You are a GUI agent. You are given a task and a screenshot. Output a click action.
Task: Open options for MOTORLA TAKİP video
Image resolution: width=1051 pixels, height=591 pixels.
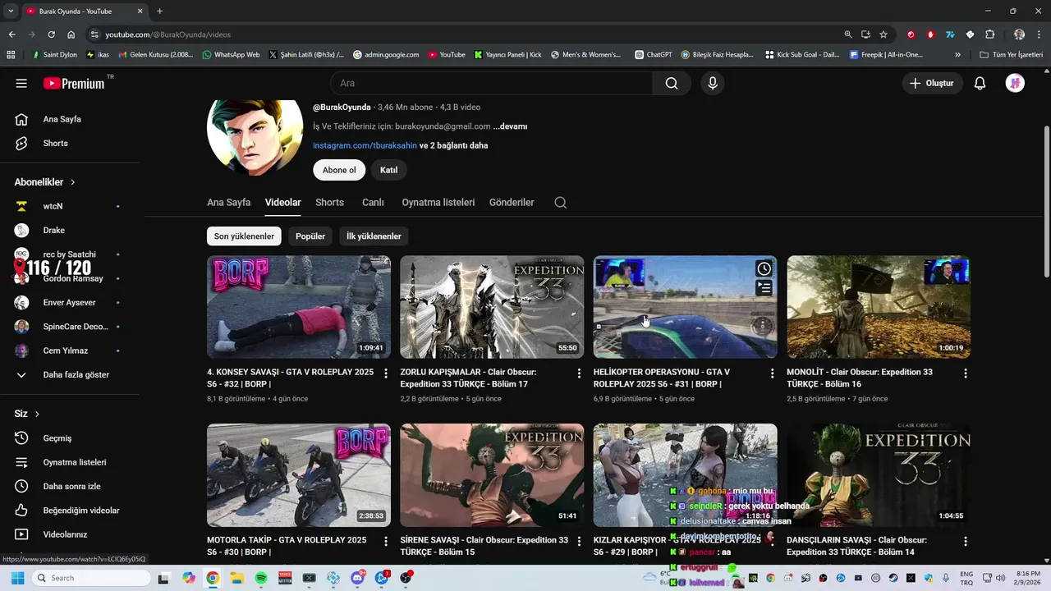385,542
